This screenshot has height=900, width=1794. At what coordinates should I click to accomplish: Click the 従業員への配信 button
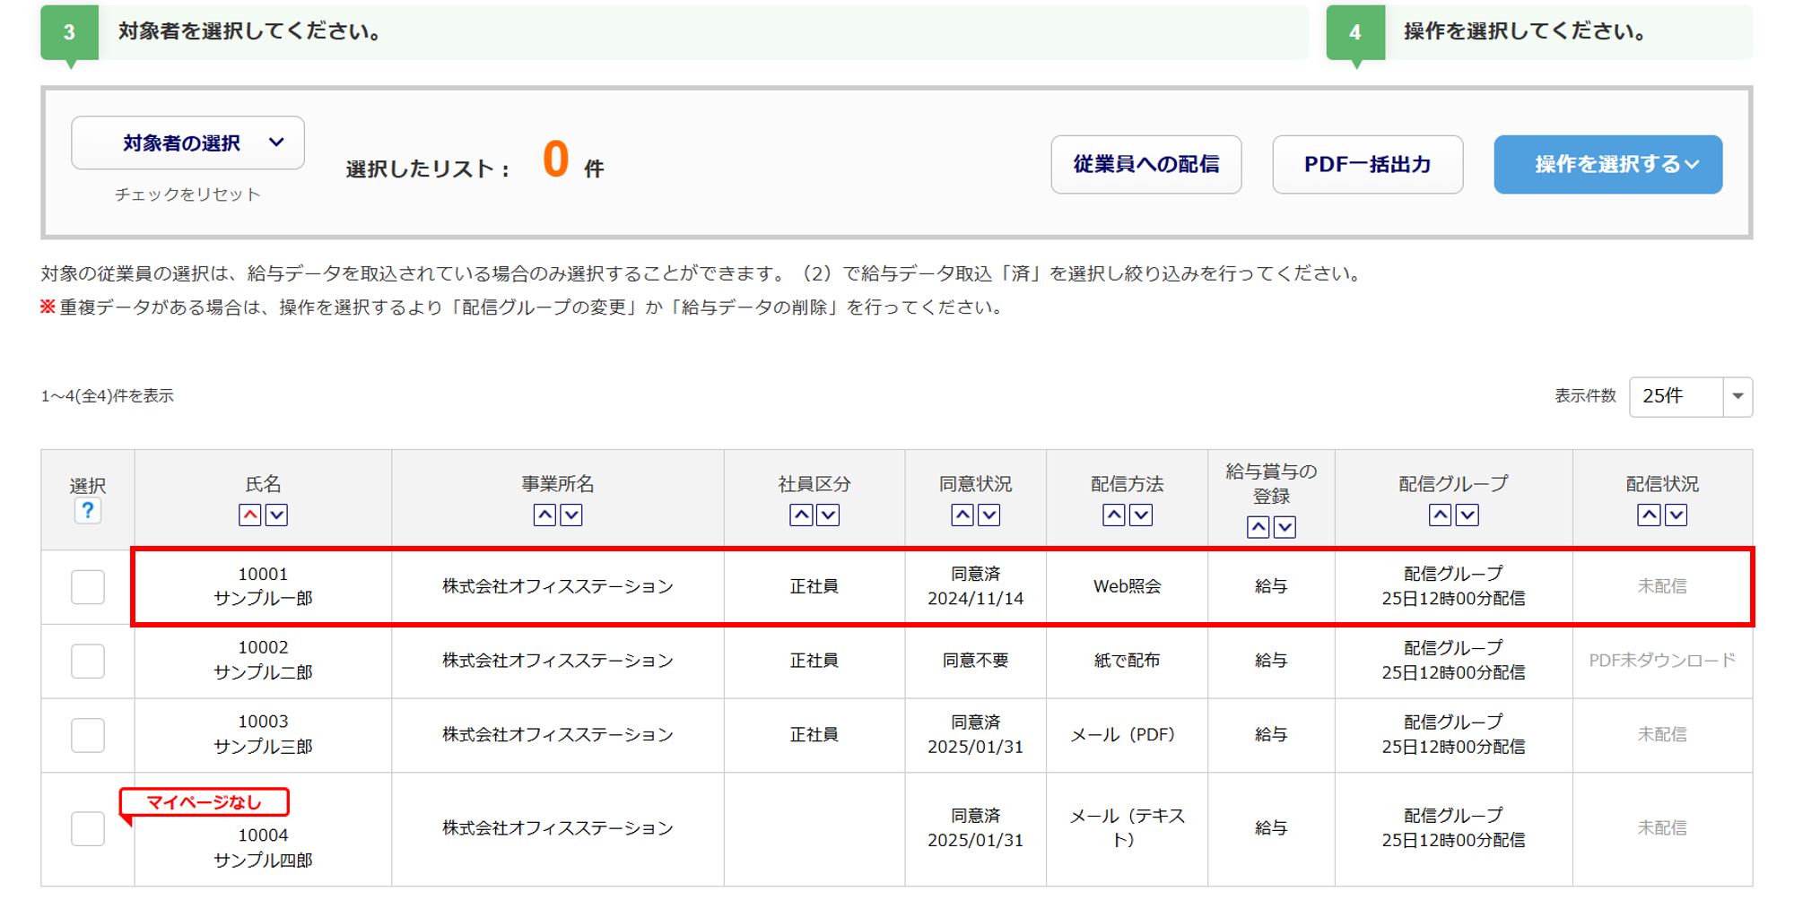pyautogui.click(x=1145, y=165)
